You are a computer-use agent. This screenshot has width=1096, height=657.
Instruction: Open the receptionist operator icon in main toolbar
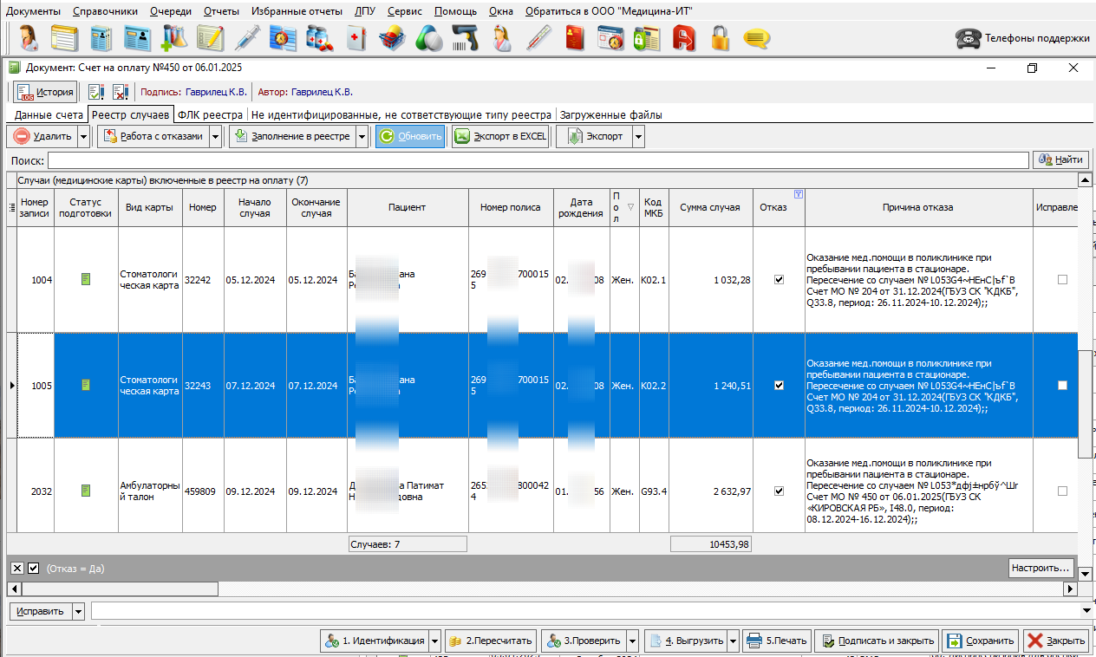[x=29, y=38]
